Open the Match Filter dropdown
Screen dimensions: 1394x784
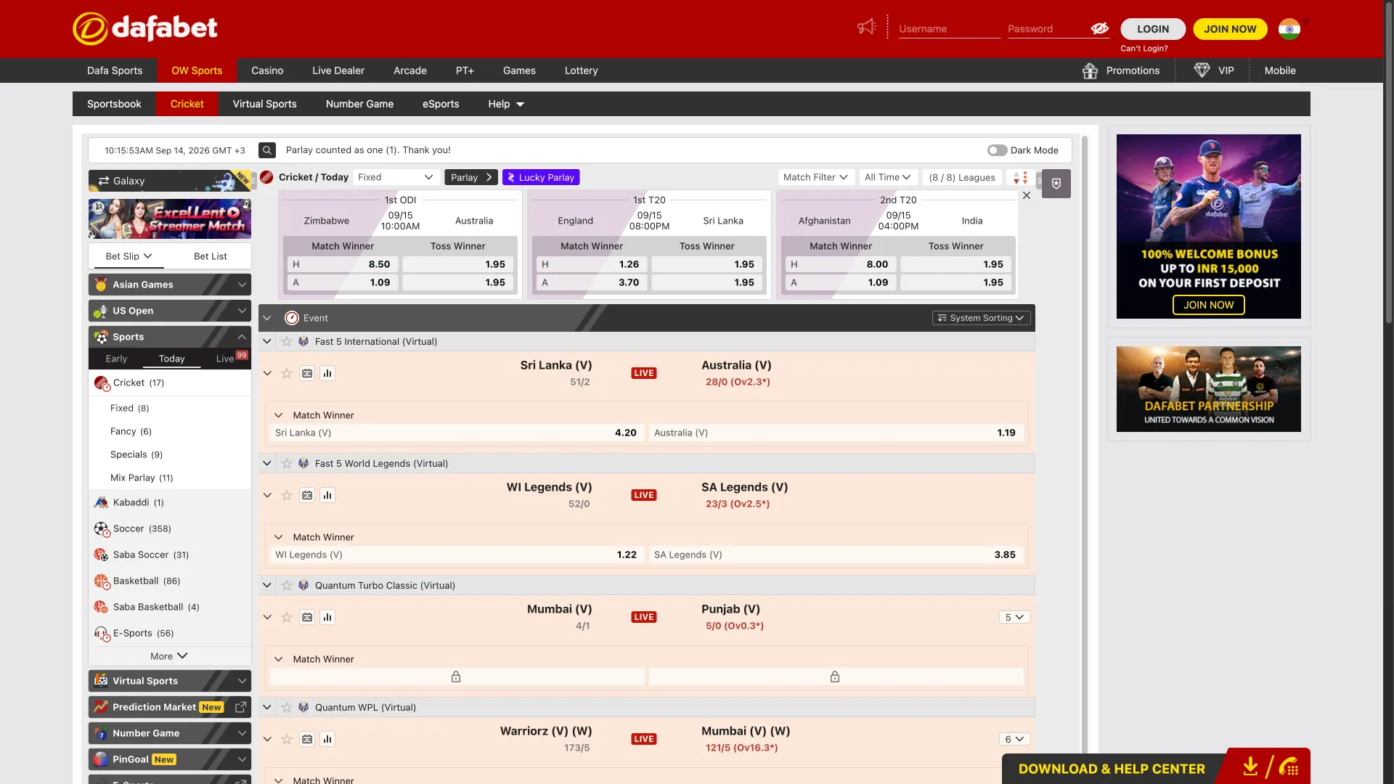tap(815, 177)
